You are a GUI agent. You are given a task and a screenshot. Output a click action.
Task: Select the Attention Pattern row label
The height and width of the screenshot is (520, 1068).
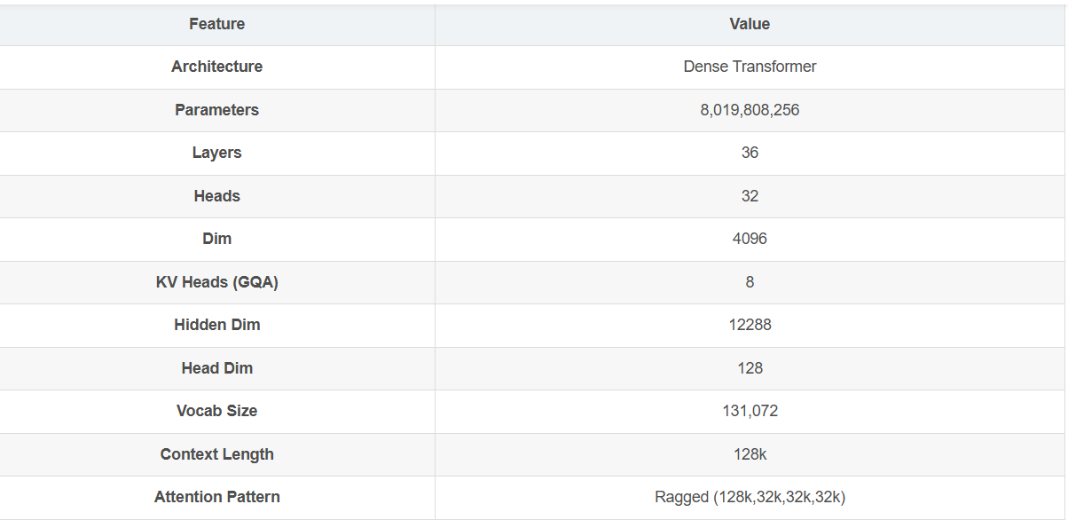(x=216, y=497)
